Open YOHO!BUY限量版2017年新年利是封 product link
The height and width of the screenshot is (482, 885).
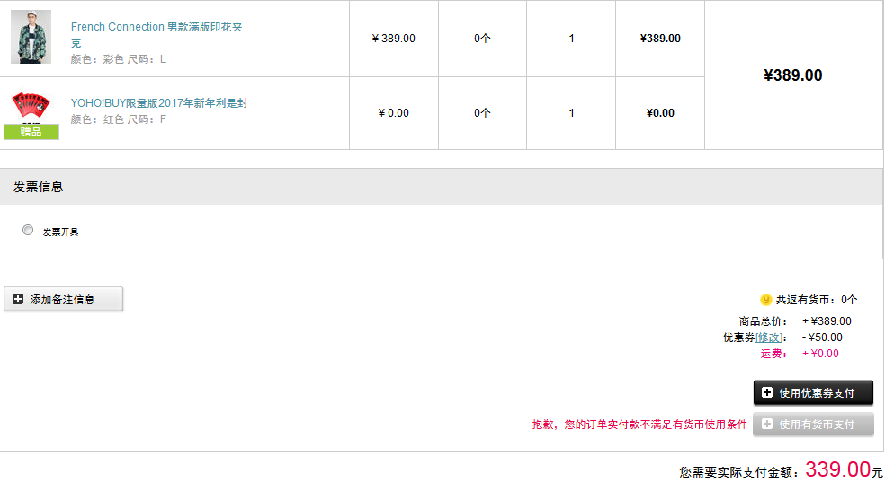point(159,103)
